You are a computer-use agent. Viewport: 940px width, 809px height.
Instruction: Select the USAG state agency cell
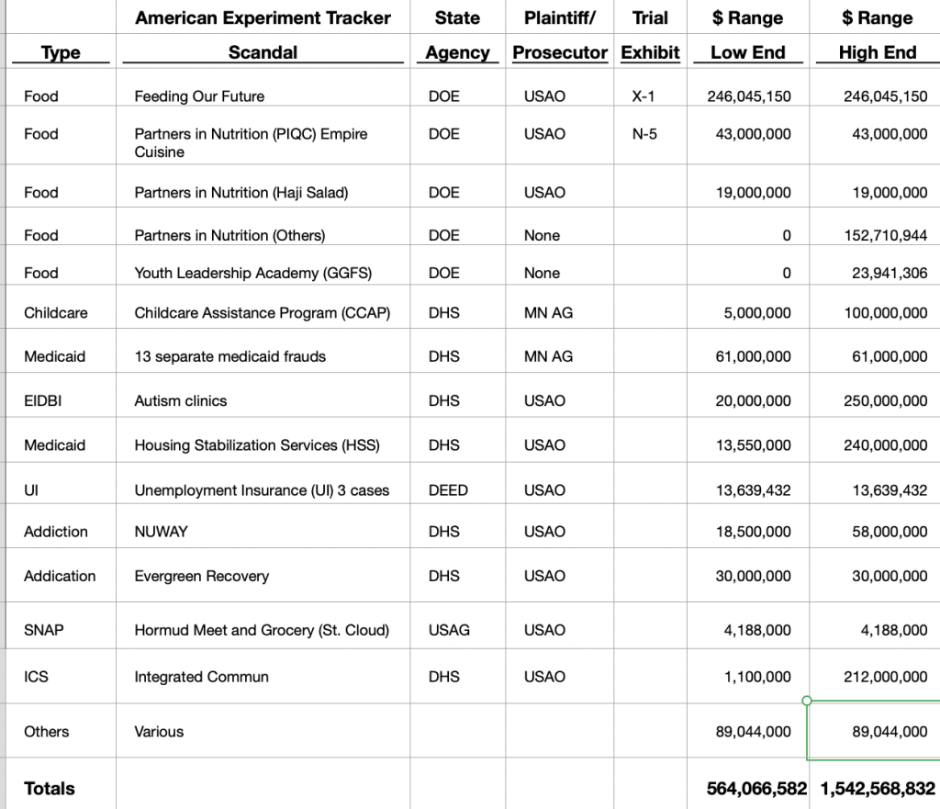point(449,630)
